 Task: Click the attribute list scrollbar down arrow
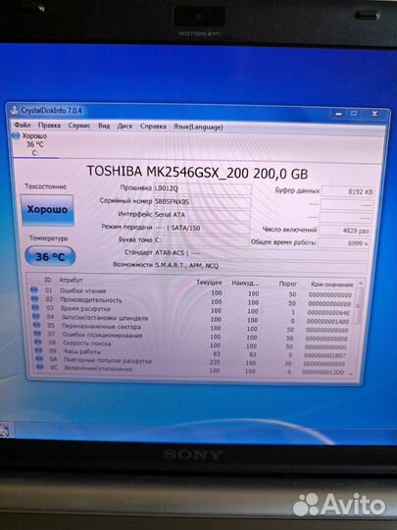(351, 374)
